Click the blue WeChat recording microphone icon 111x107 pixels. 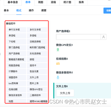(58, 77)
